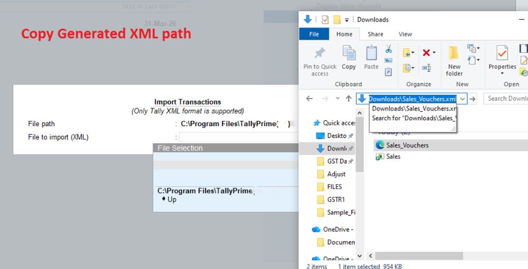Click C:\Program Files\TallyPrime path in File Selection
The height and width of the screenshot is (269, 528).
[205, 191]
